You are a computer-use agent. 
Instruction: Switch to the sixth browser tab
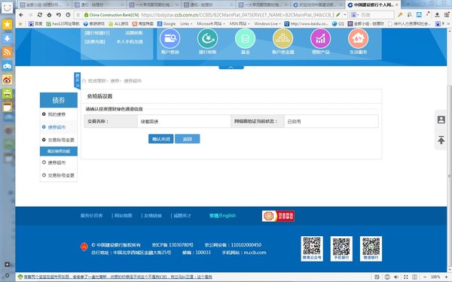point(318,5)
